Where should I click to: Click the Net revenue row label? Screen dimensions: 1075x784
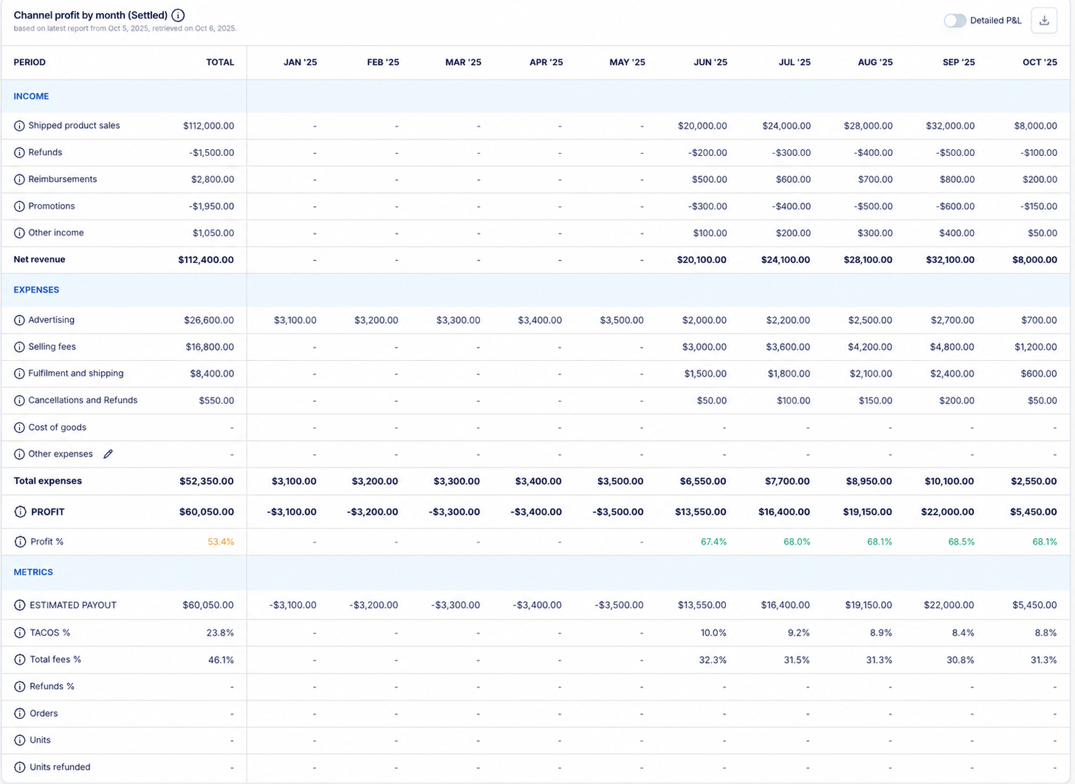coord(40,260)
